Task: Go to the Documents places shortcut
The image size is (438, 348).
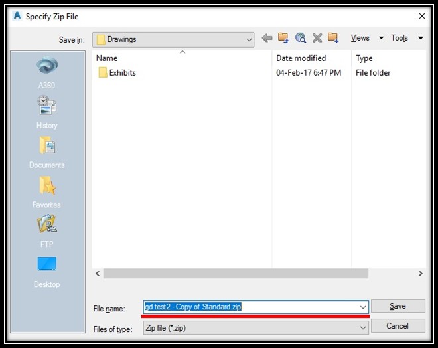Action: (x=47, y=152)
